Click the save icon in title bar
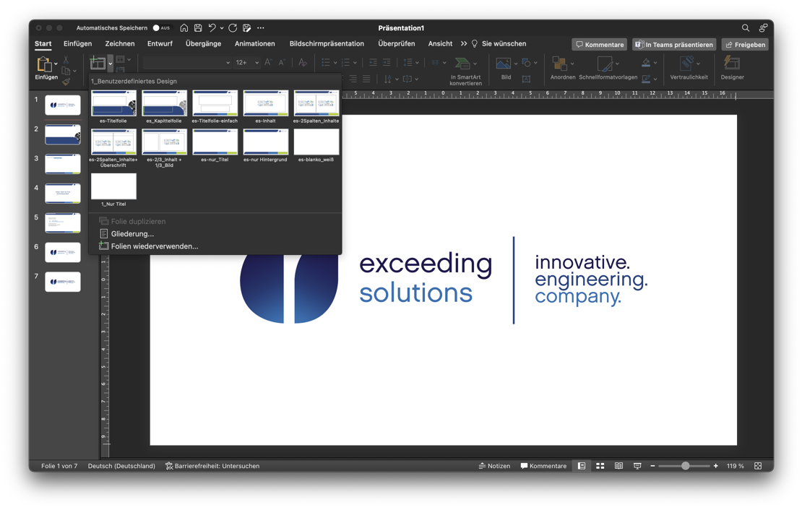802x510 pixels. click(198, 28)
